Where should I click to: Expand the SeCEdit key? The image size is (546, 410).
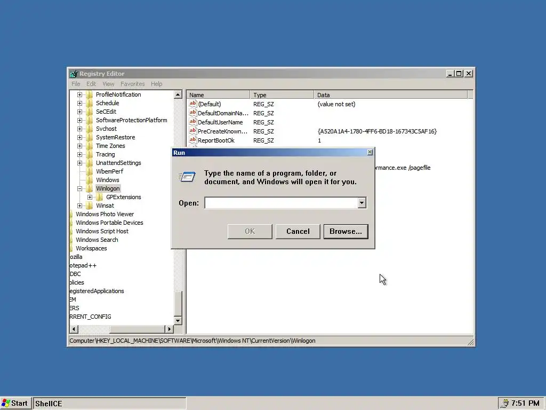click(x=80, y=112)
